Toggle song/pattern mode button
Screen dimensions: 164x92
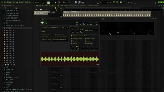tap(49, 2)
